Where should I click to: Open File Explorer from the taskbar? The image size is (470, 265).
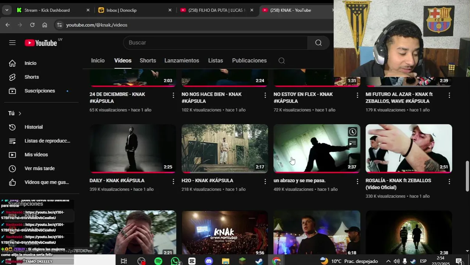pos(225,261)
